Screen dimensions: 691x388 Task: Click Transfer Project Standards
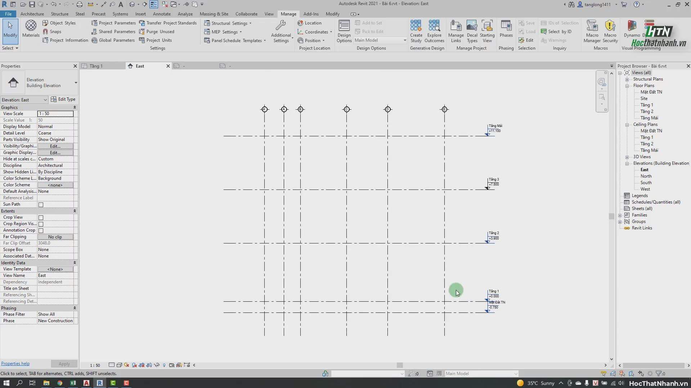tap(168, 23)
